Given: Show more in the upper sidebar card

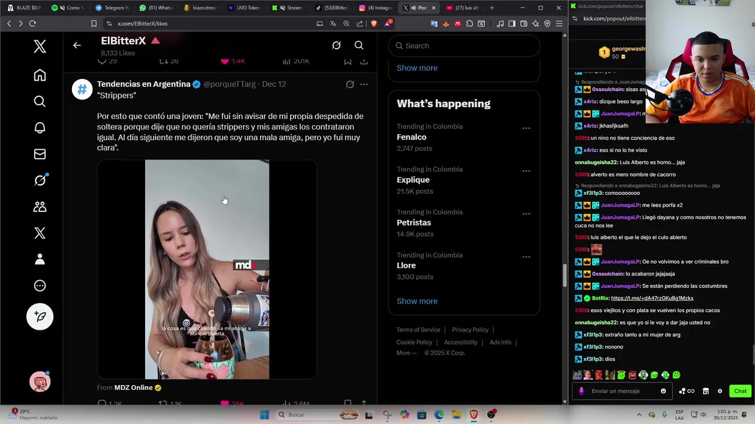Looking at the screenshot, I should pyautogui.click(x=417, y=68).
